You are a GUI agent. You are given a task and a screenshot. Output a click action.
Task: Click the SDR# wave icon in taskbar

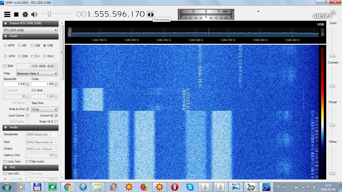[266, 187]
